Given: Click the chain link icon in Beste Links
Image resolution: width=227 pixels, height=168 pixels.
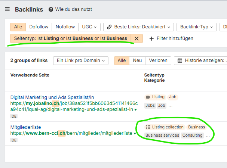Looking at the screenshot, I should tap(109, 27).
